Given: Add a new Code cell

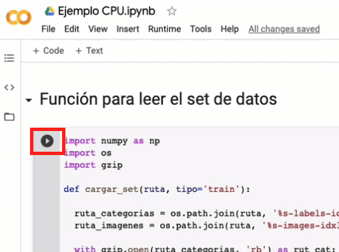Looking at the screenshot, I should click(x=48, y=51).
